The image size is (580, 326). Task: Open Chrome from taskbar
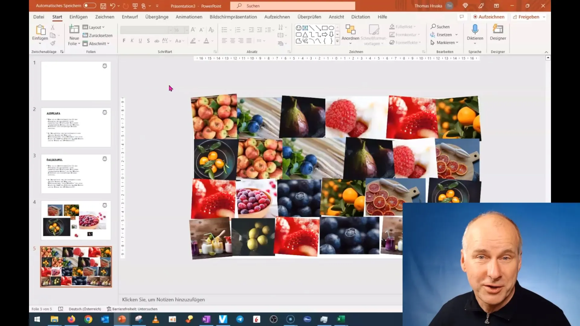tap(88, 319)
